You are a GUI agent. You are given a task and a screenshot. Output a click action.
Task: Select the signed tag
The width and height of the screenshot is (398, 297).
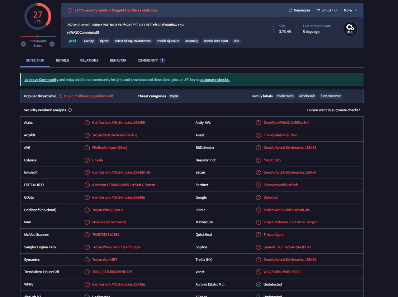(x=104, y=41)
